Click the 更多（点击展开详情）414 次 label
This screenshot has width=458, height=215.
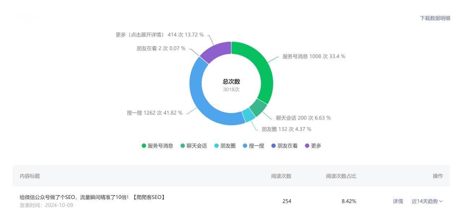coord(160,35)
